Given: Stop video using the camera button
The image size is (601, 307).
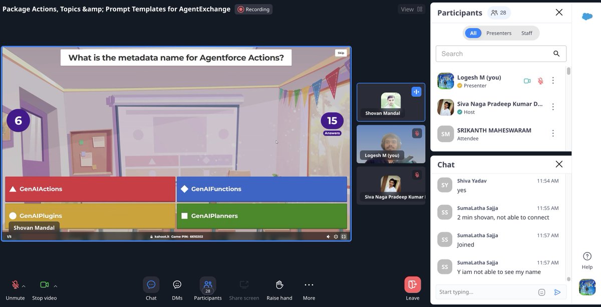Looking at the screenshot, I should [44, 285].
